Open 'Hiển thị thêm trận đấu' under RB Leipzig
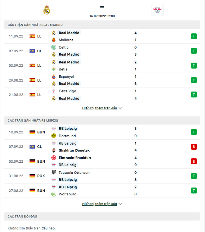Screen dimensions: 205x232 click(99, 204)
